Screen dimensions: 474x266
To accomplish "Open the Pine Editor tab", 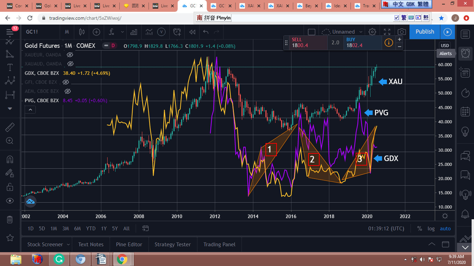I will (129, 245).
